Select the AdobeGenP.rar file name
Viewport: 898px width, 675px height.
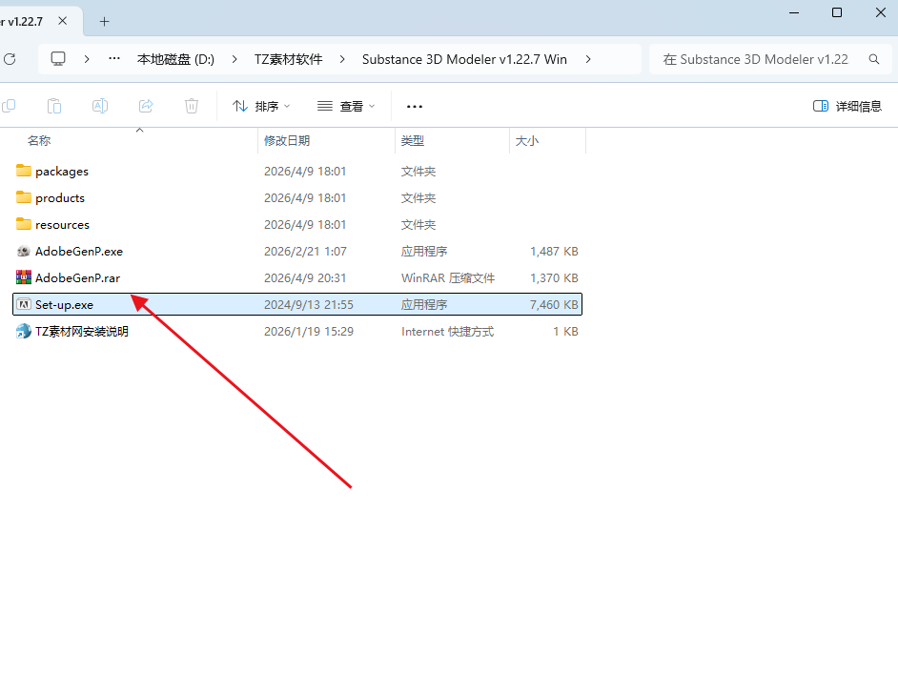[x=78, y=277]
